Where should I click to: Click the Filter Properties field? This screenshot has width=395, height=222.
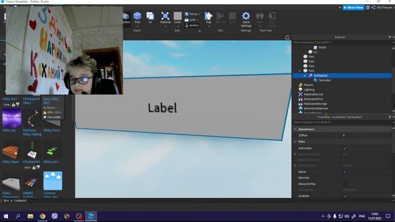pos(342,122)
